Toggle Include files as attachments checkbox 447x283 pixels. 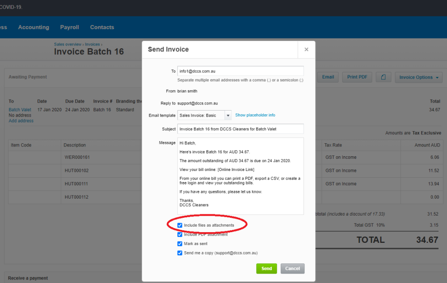tap(180, 225)
